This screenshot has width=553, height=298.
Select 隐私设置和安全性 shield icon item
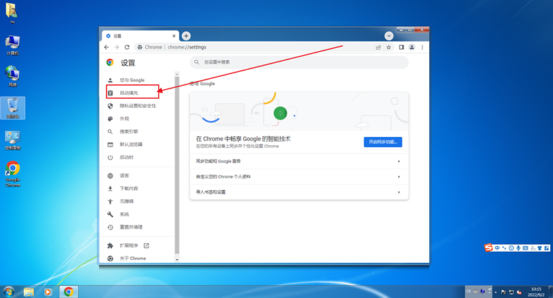coord(137,106)
